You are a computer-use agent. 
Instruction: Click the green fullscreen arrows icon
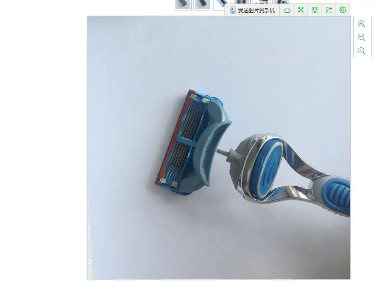301,10
